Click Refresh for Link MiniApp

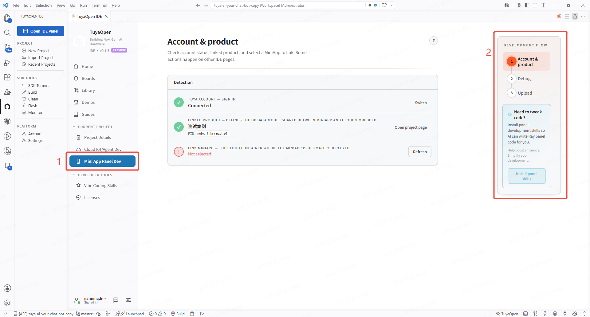(x=420, y=152)
